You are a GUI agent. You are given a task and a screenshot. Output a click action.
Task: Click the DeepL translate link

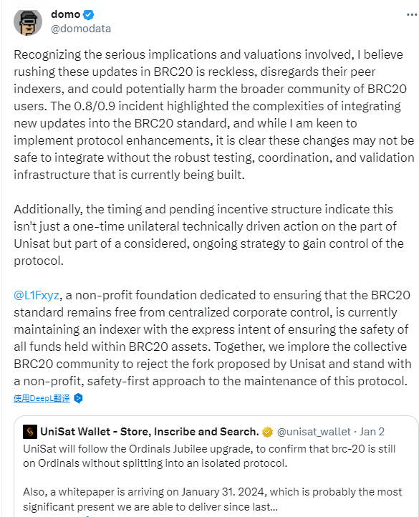click(x=42, y=398)
